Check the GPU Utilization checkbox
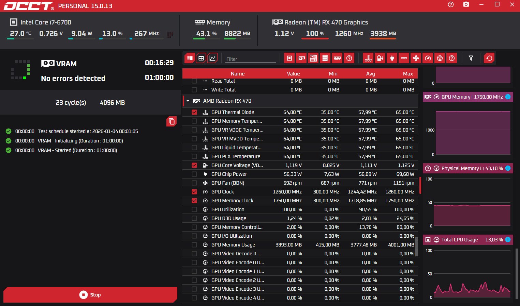The image size is (520, 306). 194,209
